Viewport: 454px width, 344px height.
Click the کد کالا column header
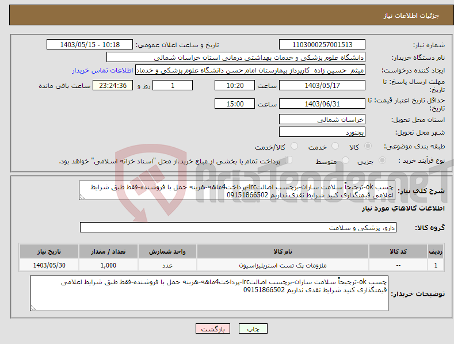pos(398,251)
